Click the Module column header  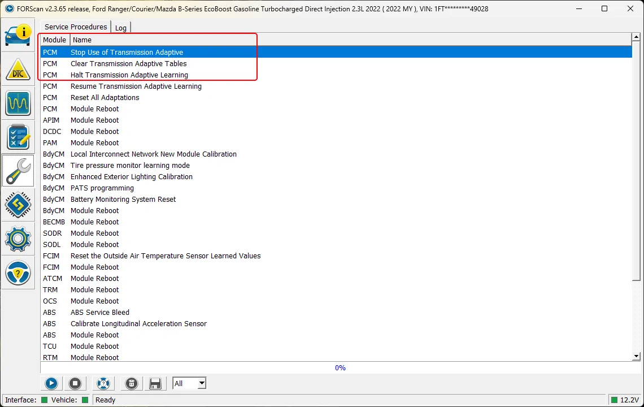point(55,40)
